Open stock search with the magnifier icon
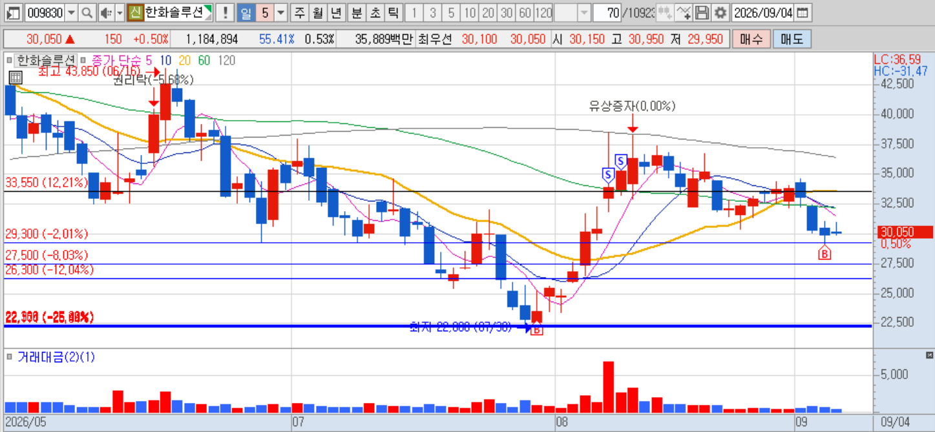The image size is (935, 432). [87, 12]
